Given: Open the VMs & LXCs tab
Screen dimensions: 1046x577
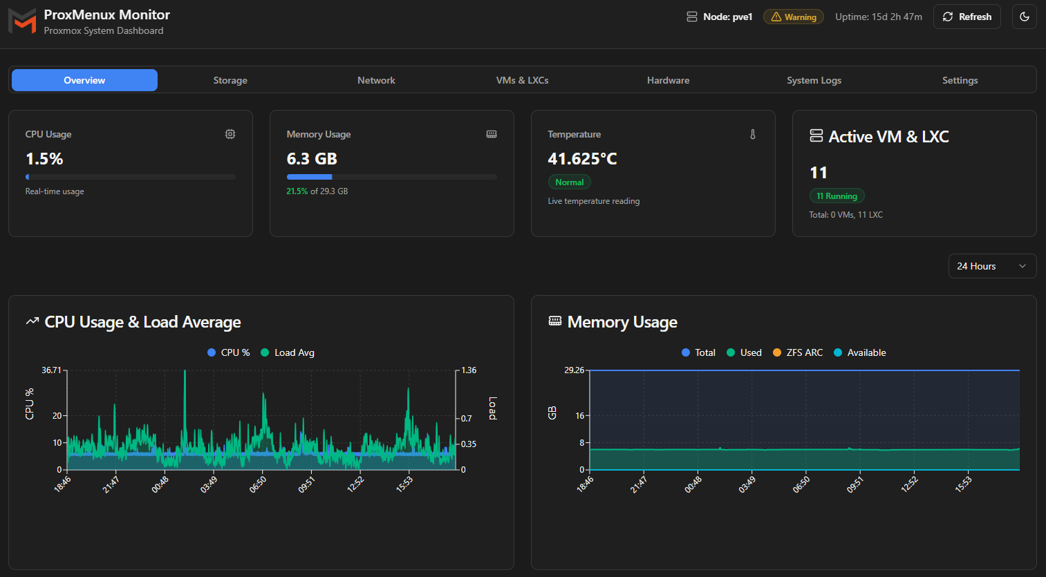Looking at the screenshot, I should coord(522,80).
